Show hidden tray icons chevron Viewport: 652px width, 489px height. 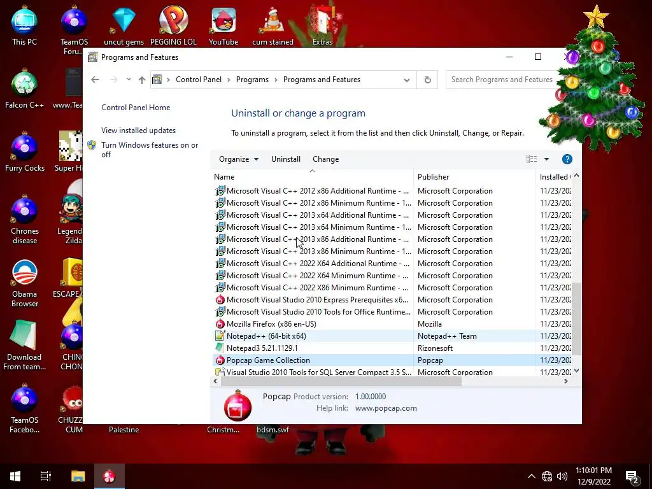click(532, 476)
